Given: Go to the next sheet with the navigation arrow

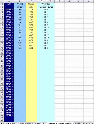Looking at the screenshot, I should tap(6, 123).
